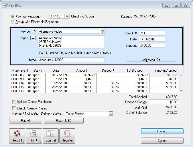The width and height of the screenshot is (193, 147).
Task: Open the Vendor selection list button
Action: pyautogui.click(x=103, y=31)
